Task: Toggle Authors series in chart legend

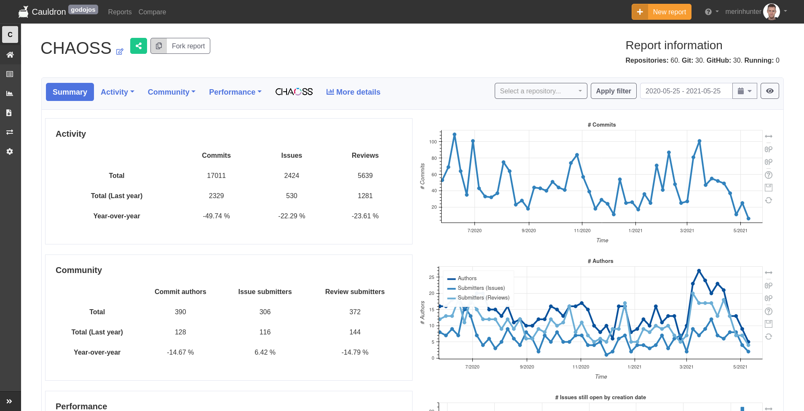Action: (x=462, y=278)
